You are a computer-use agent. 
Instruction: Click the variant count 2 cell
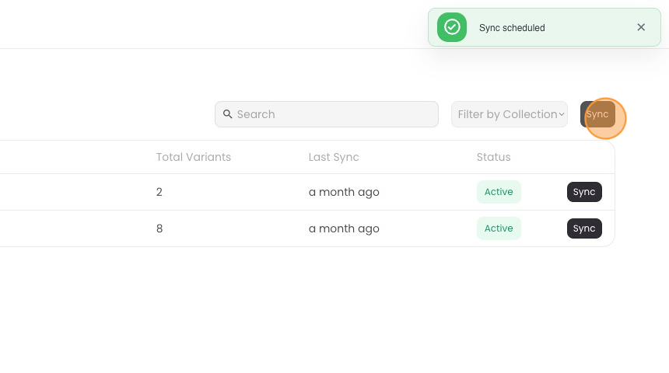click(x=159, y=192)
